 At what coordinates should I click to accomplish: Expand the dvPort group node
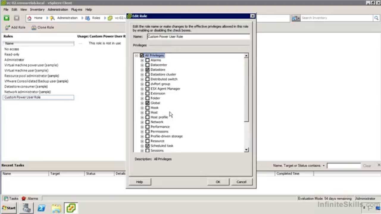coord(142,84)
